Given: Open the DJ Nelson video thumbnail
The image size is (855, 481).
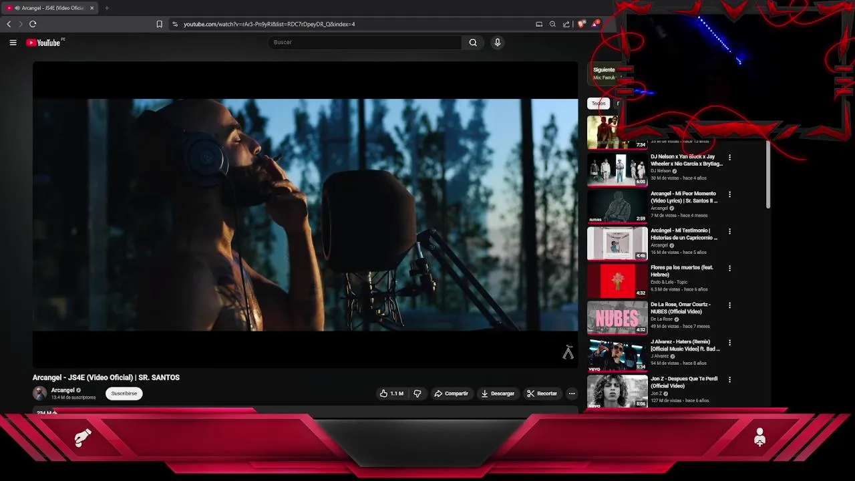Looking at the screenshot, I should pos(617,170).
